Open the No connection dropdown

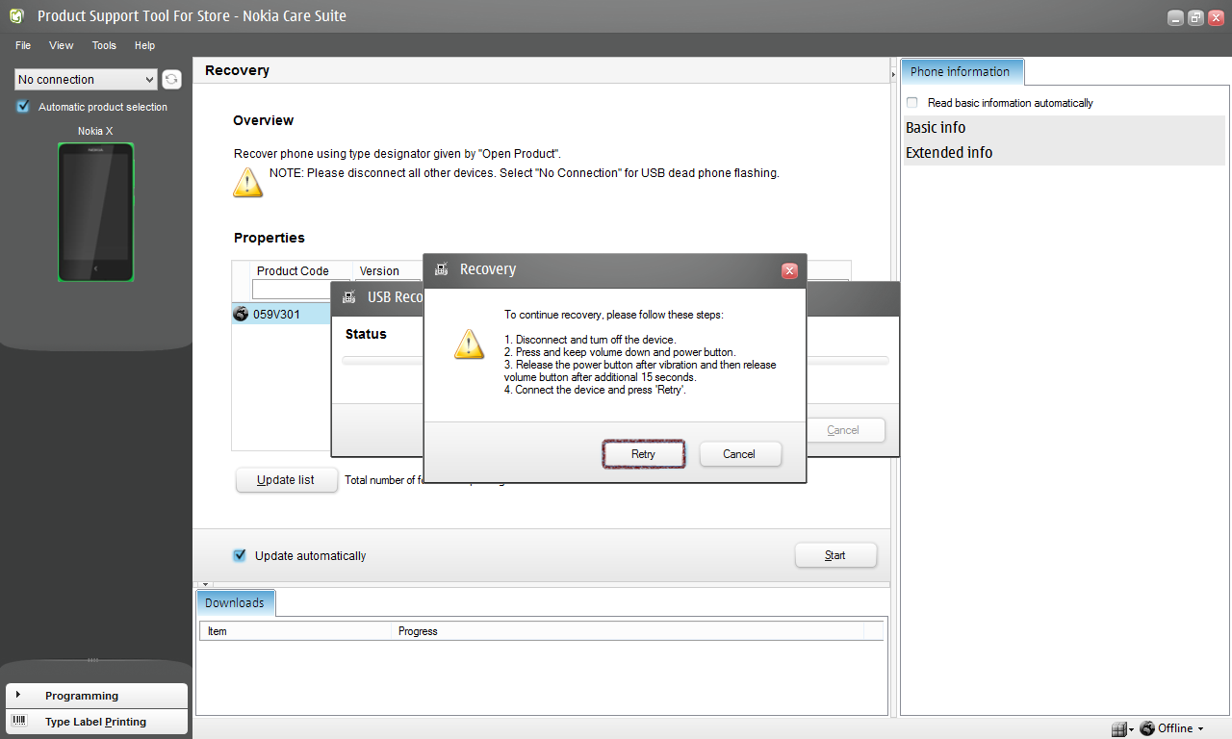coord(86,80)
